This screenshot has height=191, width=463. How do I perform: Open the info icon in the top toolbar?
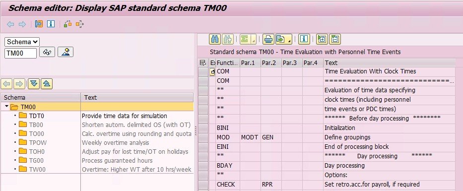(x=51, y=24)
